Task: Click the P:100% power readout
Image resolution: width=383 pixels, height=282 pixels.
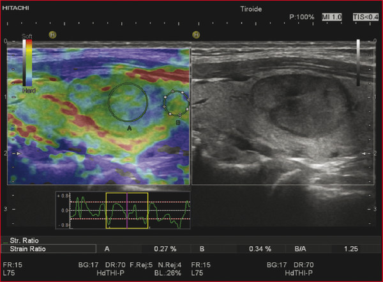Action: pyautogui.click(x=302, y=17)
